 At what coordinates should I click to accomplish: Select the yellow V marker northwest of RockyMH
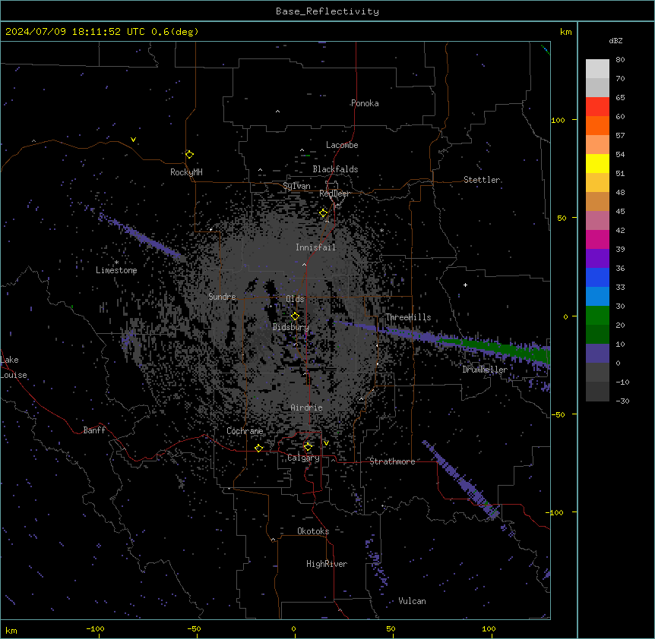[x=133, y=140]
